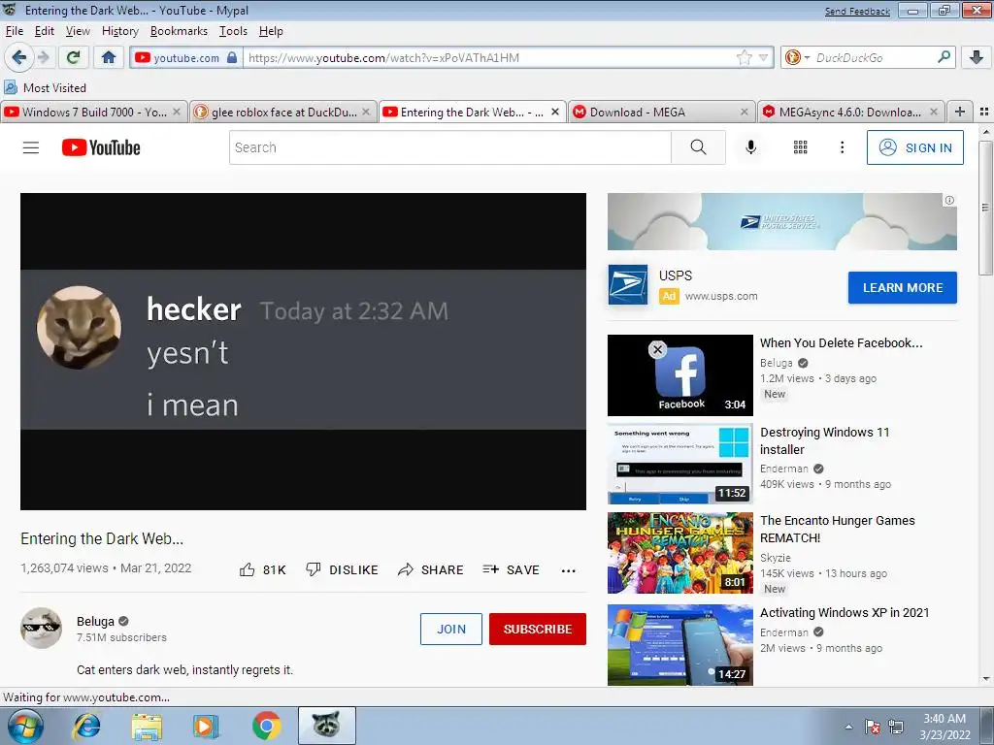Open a new tab with plus button
Viewport: 994px width, 745px height.
coord(960,112)
